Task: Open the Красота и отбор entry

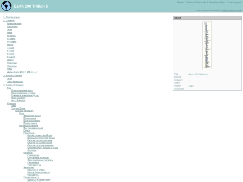Action: coord(36,170)
